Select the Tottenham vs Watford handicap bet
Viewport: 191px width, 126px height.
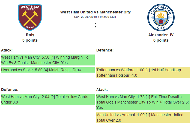[143, 73]
